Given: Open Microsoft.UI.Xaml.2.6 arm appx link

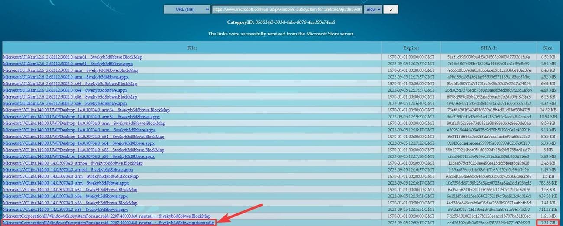Looking at the screenshot, I should [65, 77].
